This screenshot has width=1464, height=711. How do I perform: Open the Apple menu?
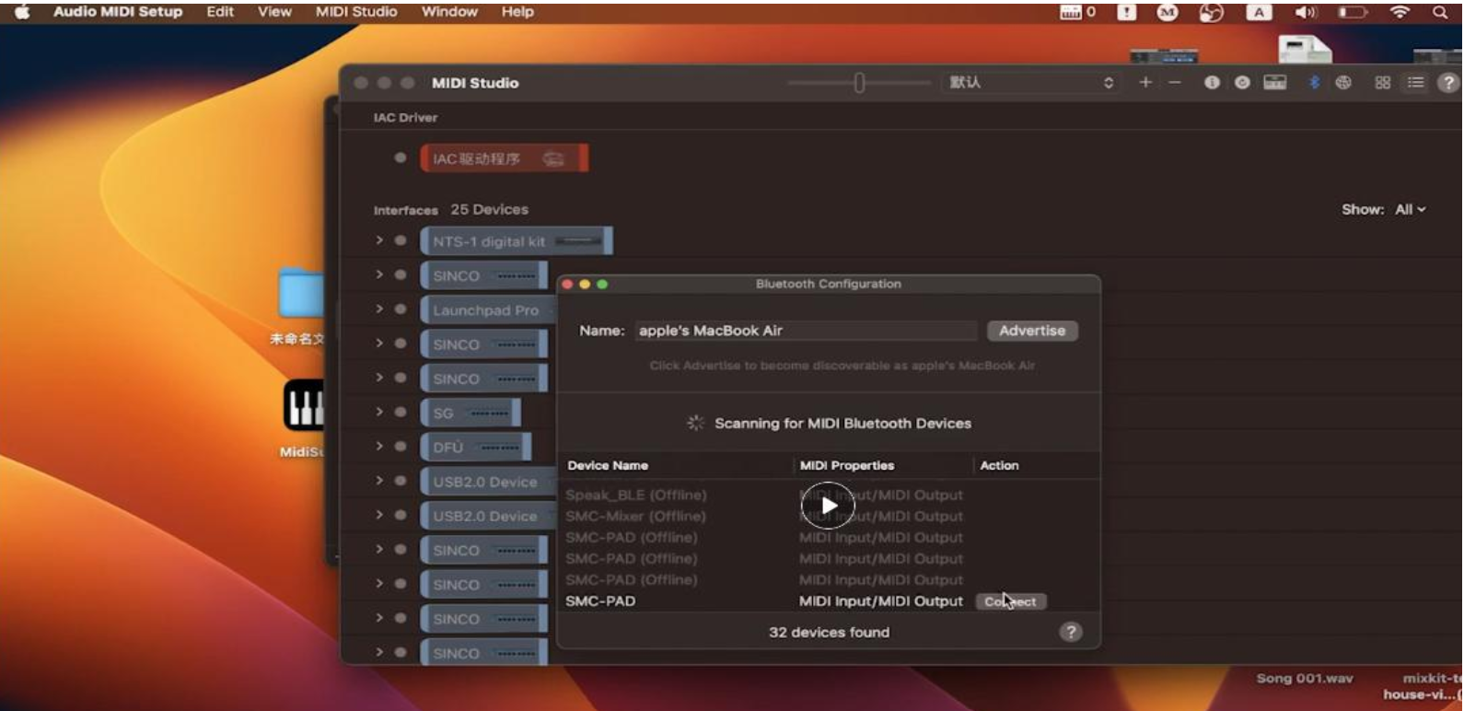click(22, 12)
